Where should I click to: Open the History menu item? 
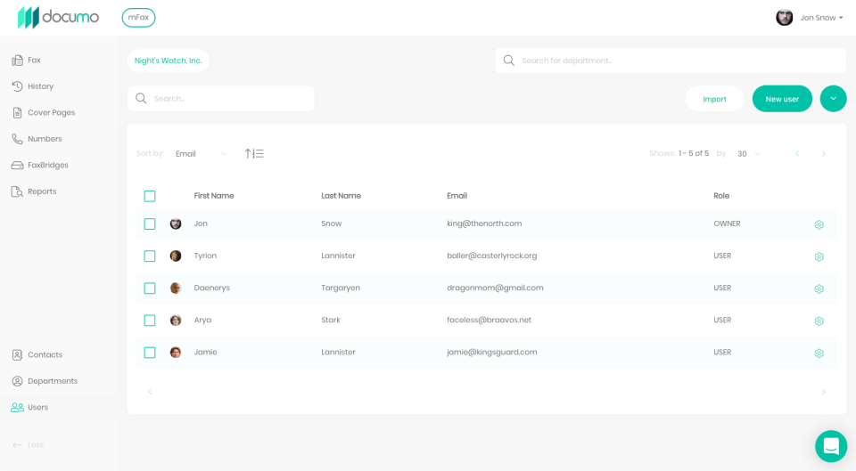(40, 86)
